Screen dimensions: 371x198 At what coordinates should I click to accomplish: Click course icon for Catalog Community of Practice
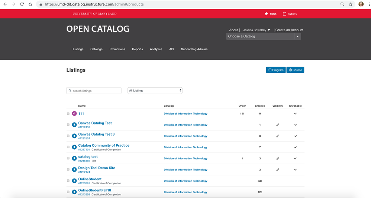coord(74,147)
